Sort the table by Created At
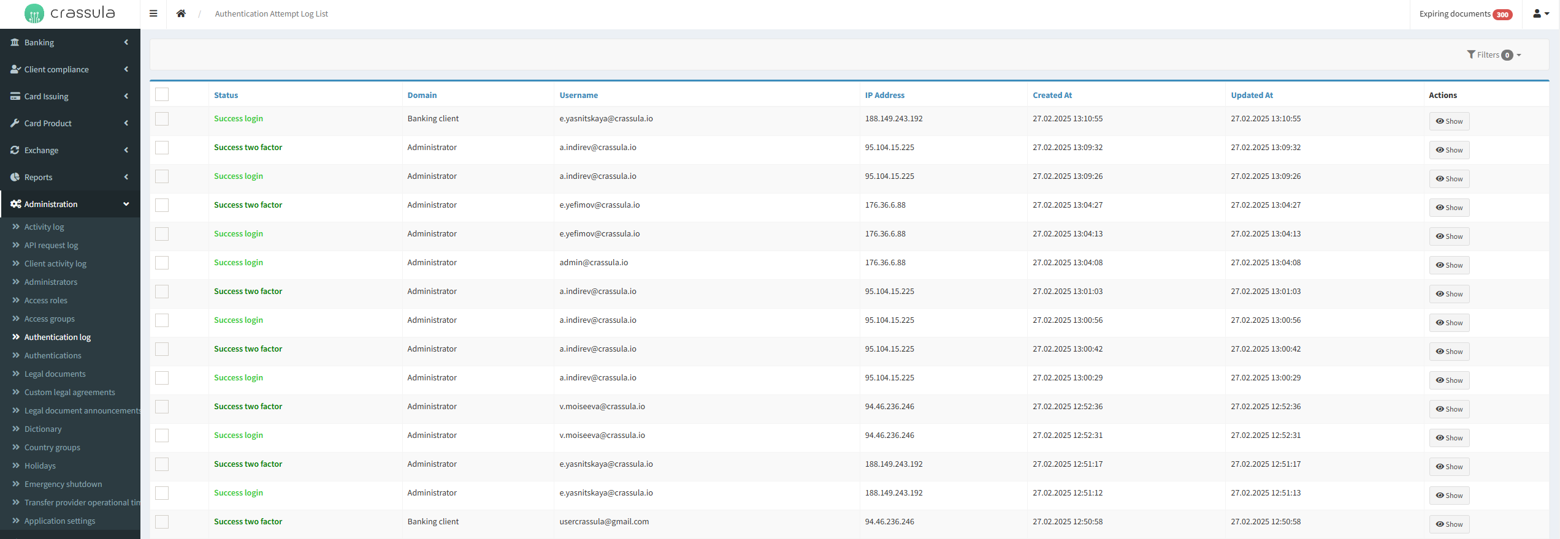The width and height of the screenshot is (1560, 539). click(1052, 95)
